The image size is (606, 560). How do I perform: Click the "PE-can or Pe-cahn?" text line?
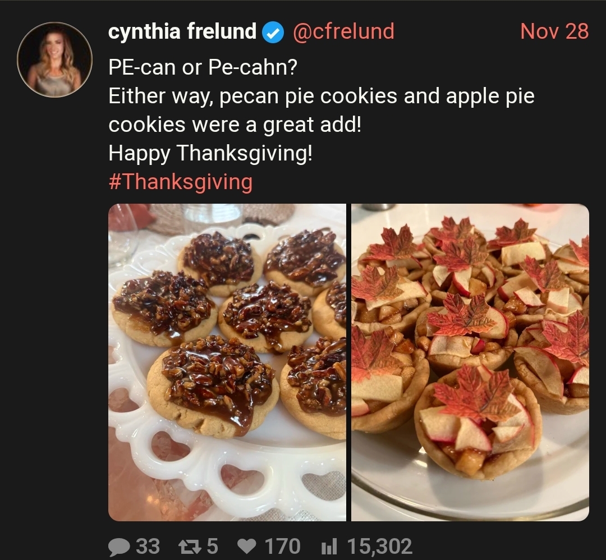[203, 68]
